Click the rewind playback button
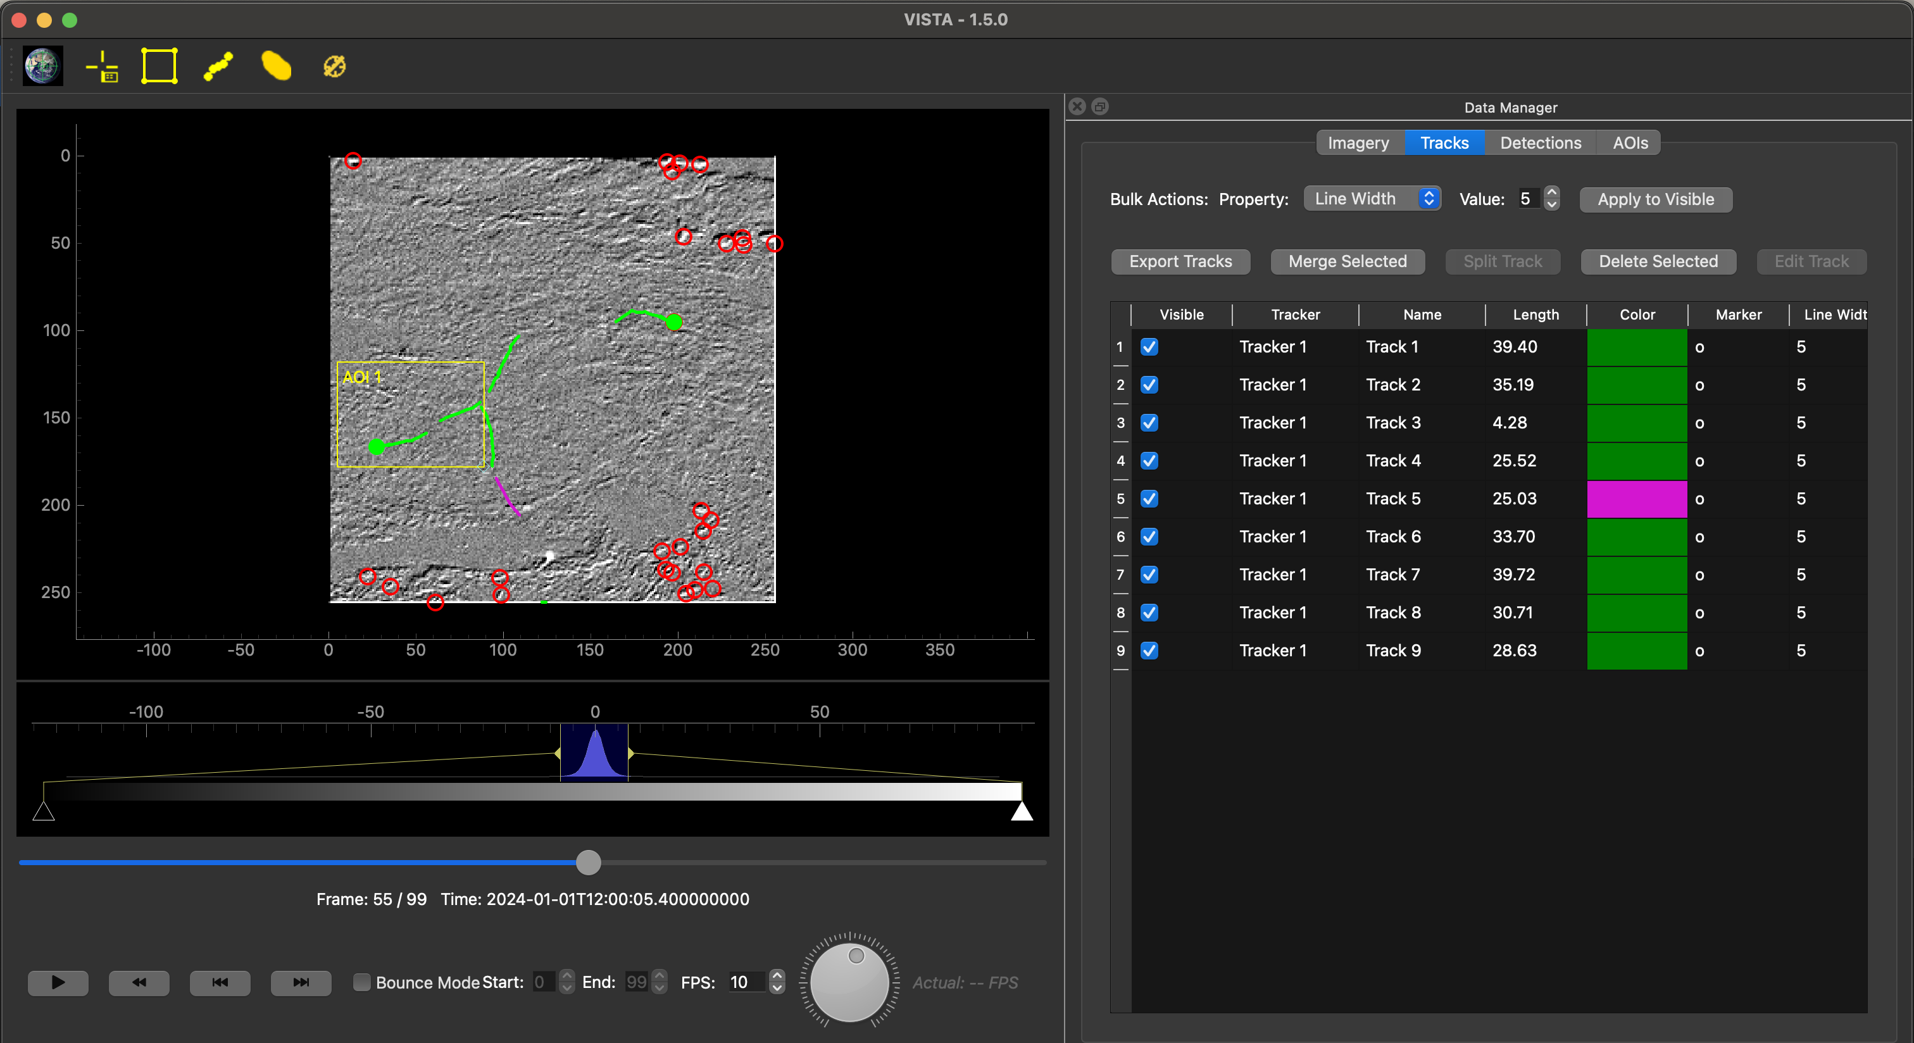 139,982
